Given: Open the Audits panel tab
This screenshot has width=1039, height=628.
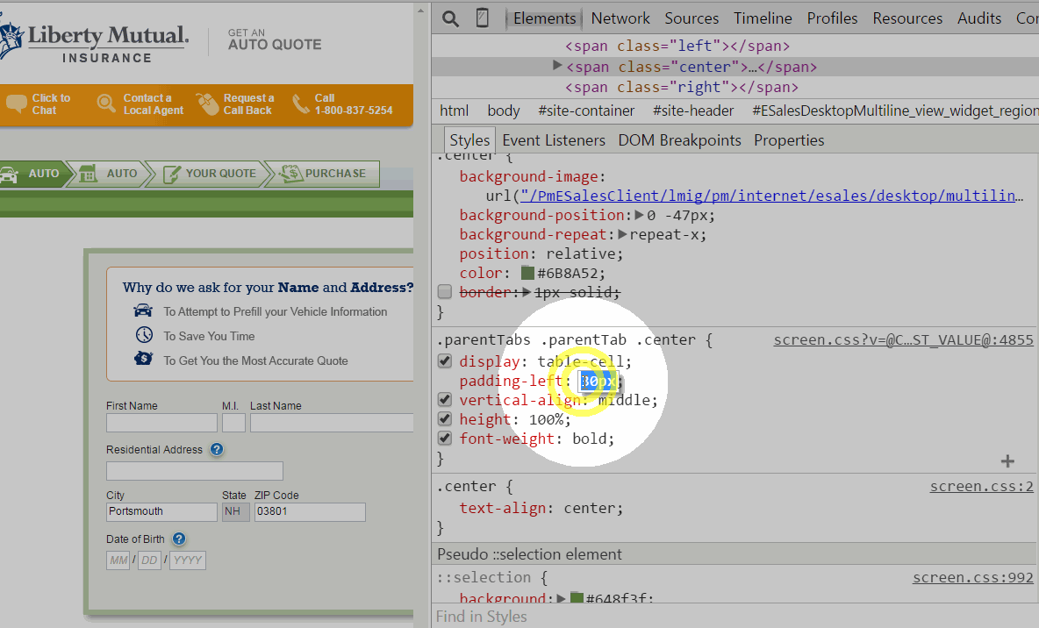Looking at the screenshot, I should pos(979,18).
